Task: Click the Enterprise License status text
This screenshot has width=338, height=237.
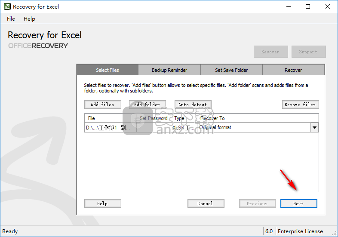Action: (x=300, y=231)
